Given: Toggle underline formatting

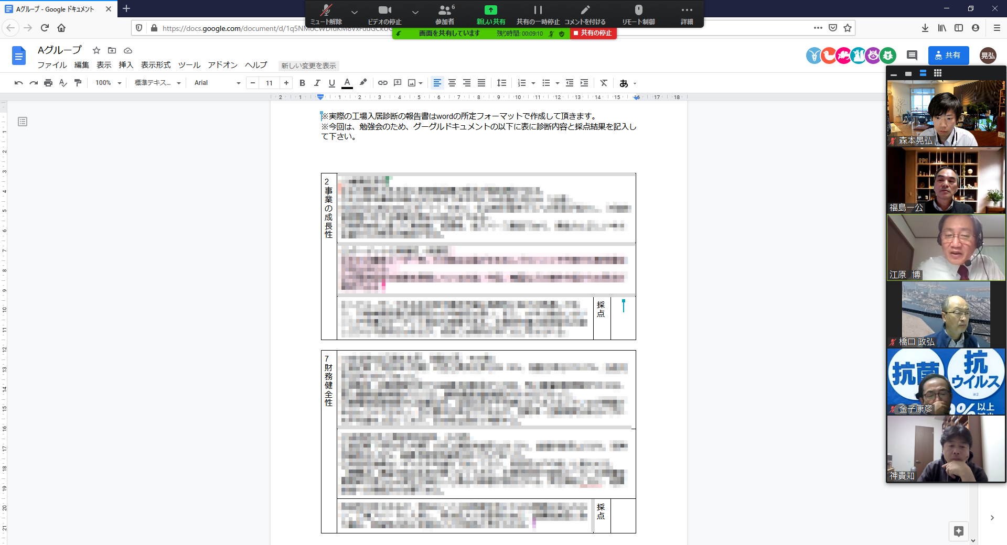Looking at the screenshot, I should 331,83.
